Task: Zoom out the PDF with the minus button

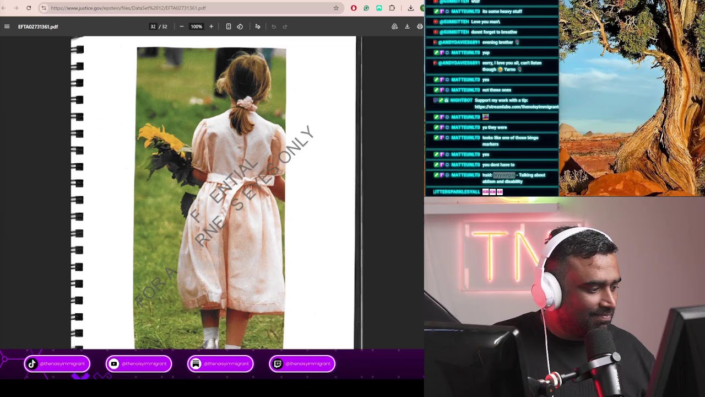Action: (182, 26)
